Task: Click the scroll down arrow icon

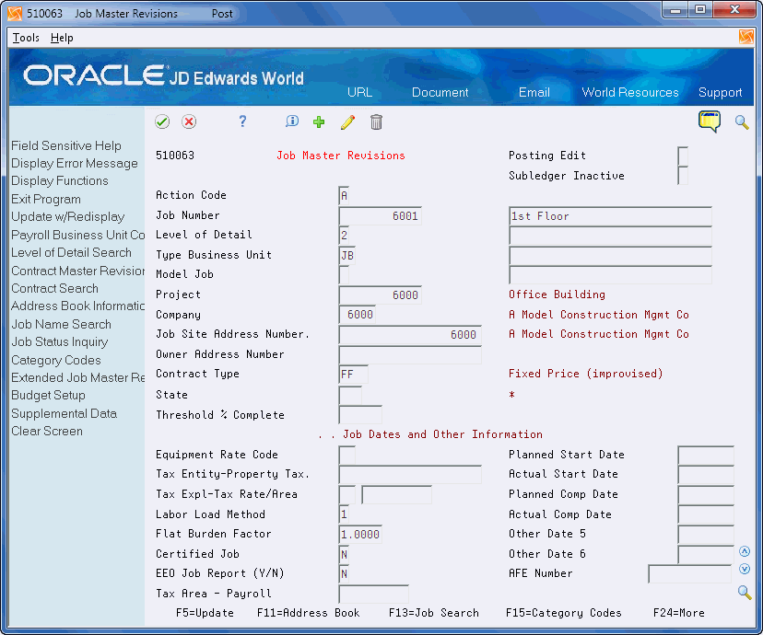Action: [x=744, y=569]
